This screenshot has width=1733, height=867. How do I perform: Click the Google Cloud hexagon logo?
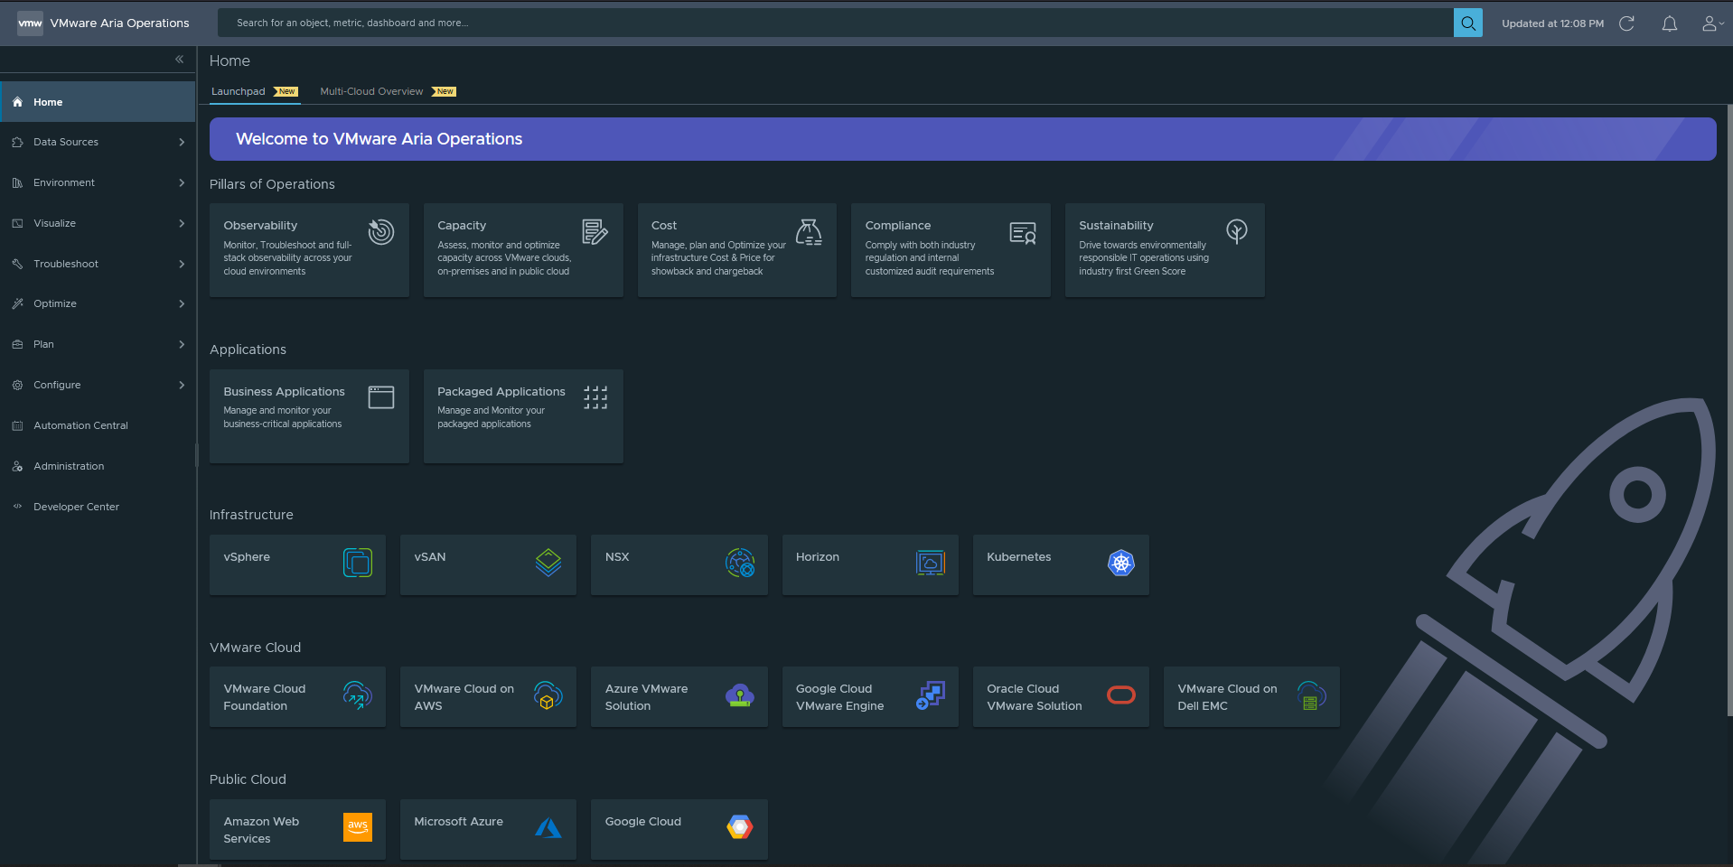[740, 827]
